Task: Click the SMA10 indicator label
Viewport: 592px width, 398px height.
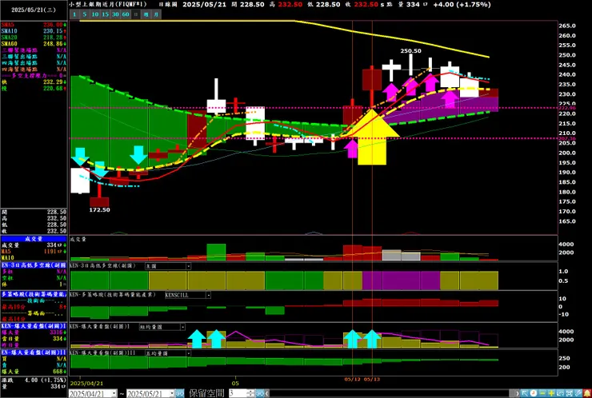Action: (9, 31)
